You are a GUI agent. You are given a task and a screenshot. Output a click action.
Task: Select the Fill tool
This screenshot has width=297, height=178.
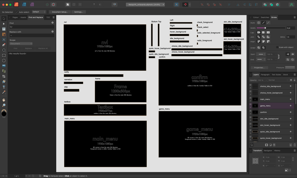click(4, 82)
